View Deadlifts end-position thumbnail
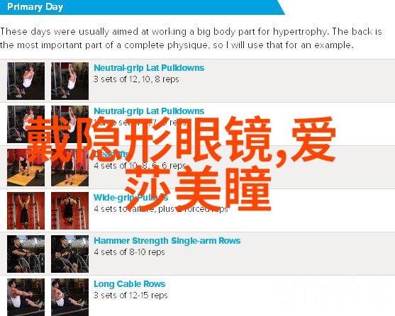The height and width of the screenshot is (316, 395). [69, 167]
